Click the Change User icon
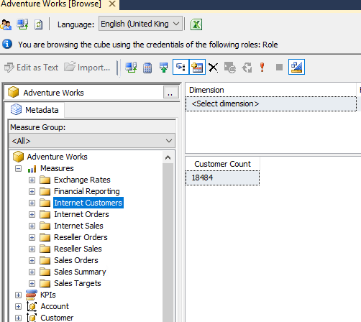Viewport: 361px width, 322px height. click(x=6, y=24)
